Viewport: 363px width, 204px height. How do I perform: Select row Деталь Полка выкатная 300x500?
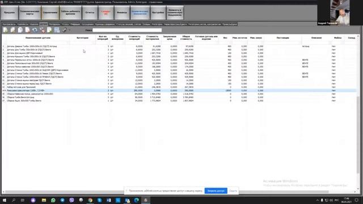point(179,63)
